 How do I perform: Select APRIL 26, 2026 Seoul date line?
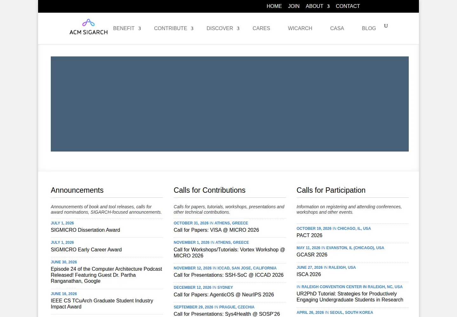click(334, 313)
